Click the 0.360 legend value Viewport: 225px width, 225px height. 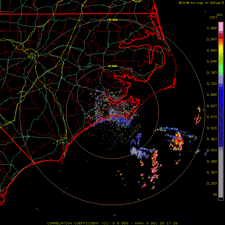click(x=212, y=161)
